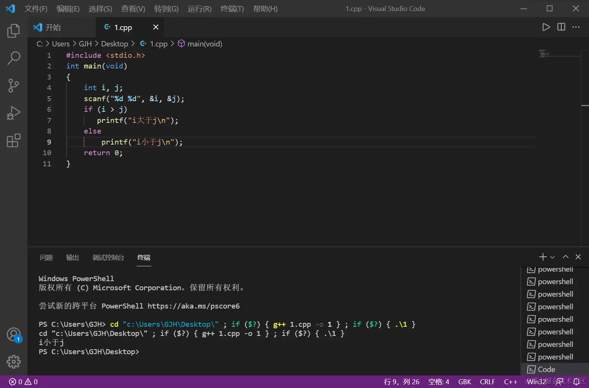Open the errors and warnings status indicator
The height and width of the screenshot is (388, 589).
(x=23, y=382)
